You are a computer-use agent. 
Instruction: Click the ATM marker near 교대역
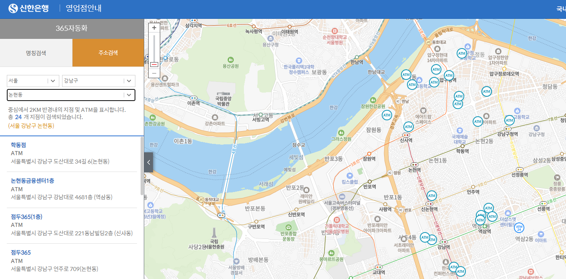coord(454,267)
